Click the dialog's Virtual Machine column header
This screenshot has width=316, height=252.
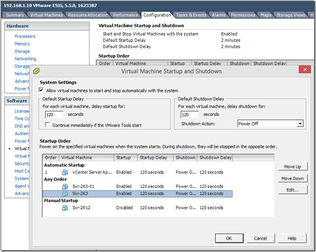86,158
